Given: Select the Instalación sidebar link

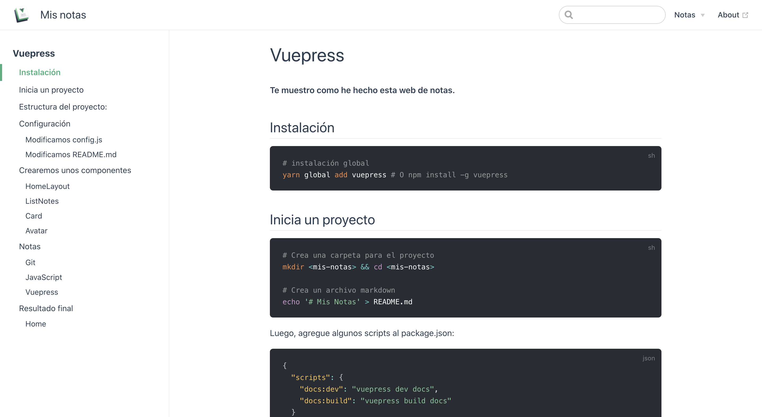Looking at the screenshot, I should pos(40,72).
